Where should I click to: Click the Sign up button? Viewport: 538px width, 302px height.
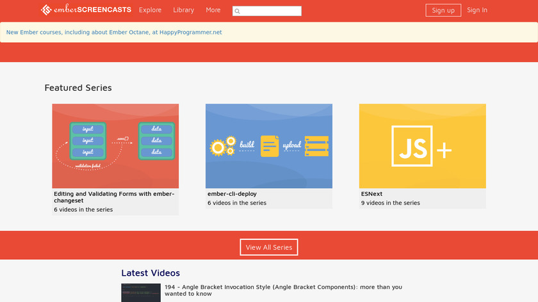[x=443, y=10]
